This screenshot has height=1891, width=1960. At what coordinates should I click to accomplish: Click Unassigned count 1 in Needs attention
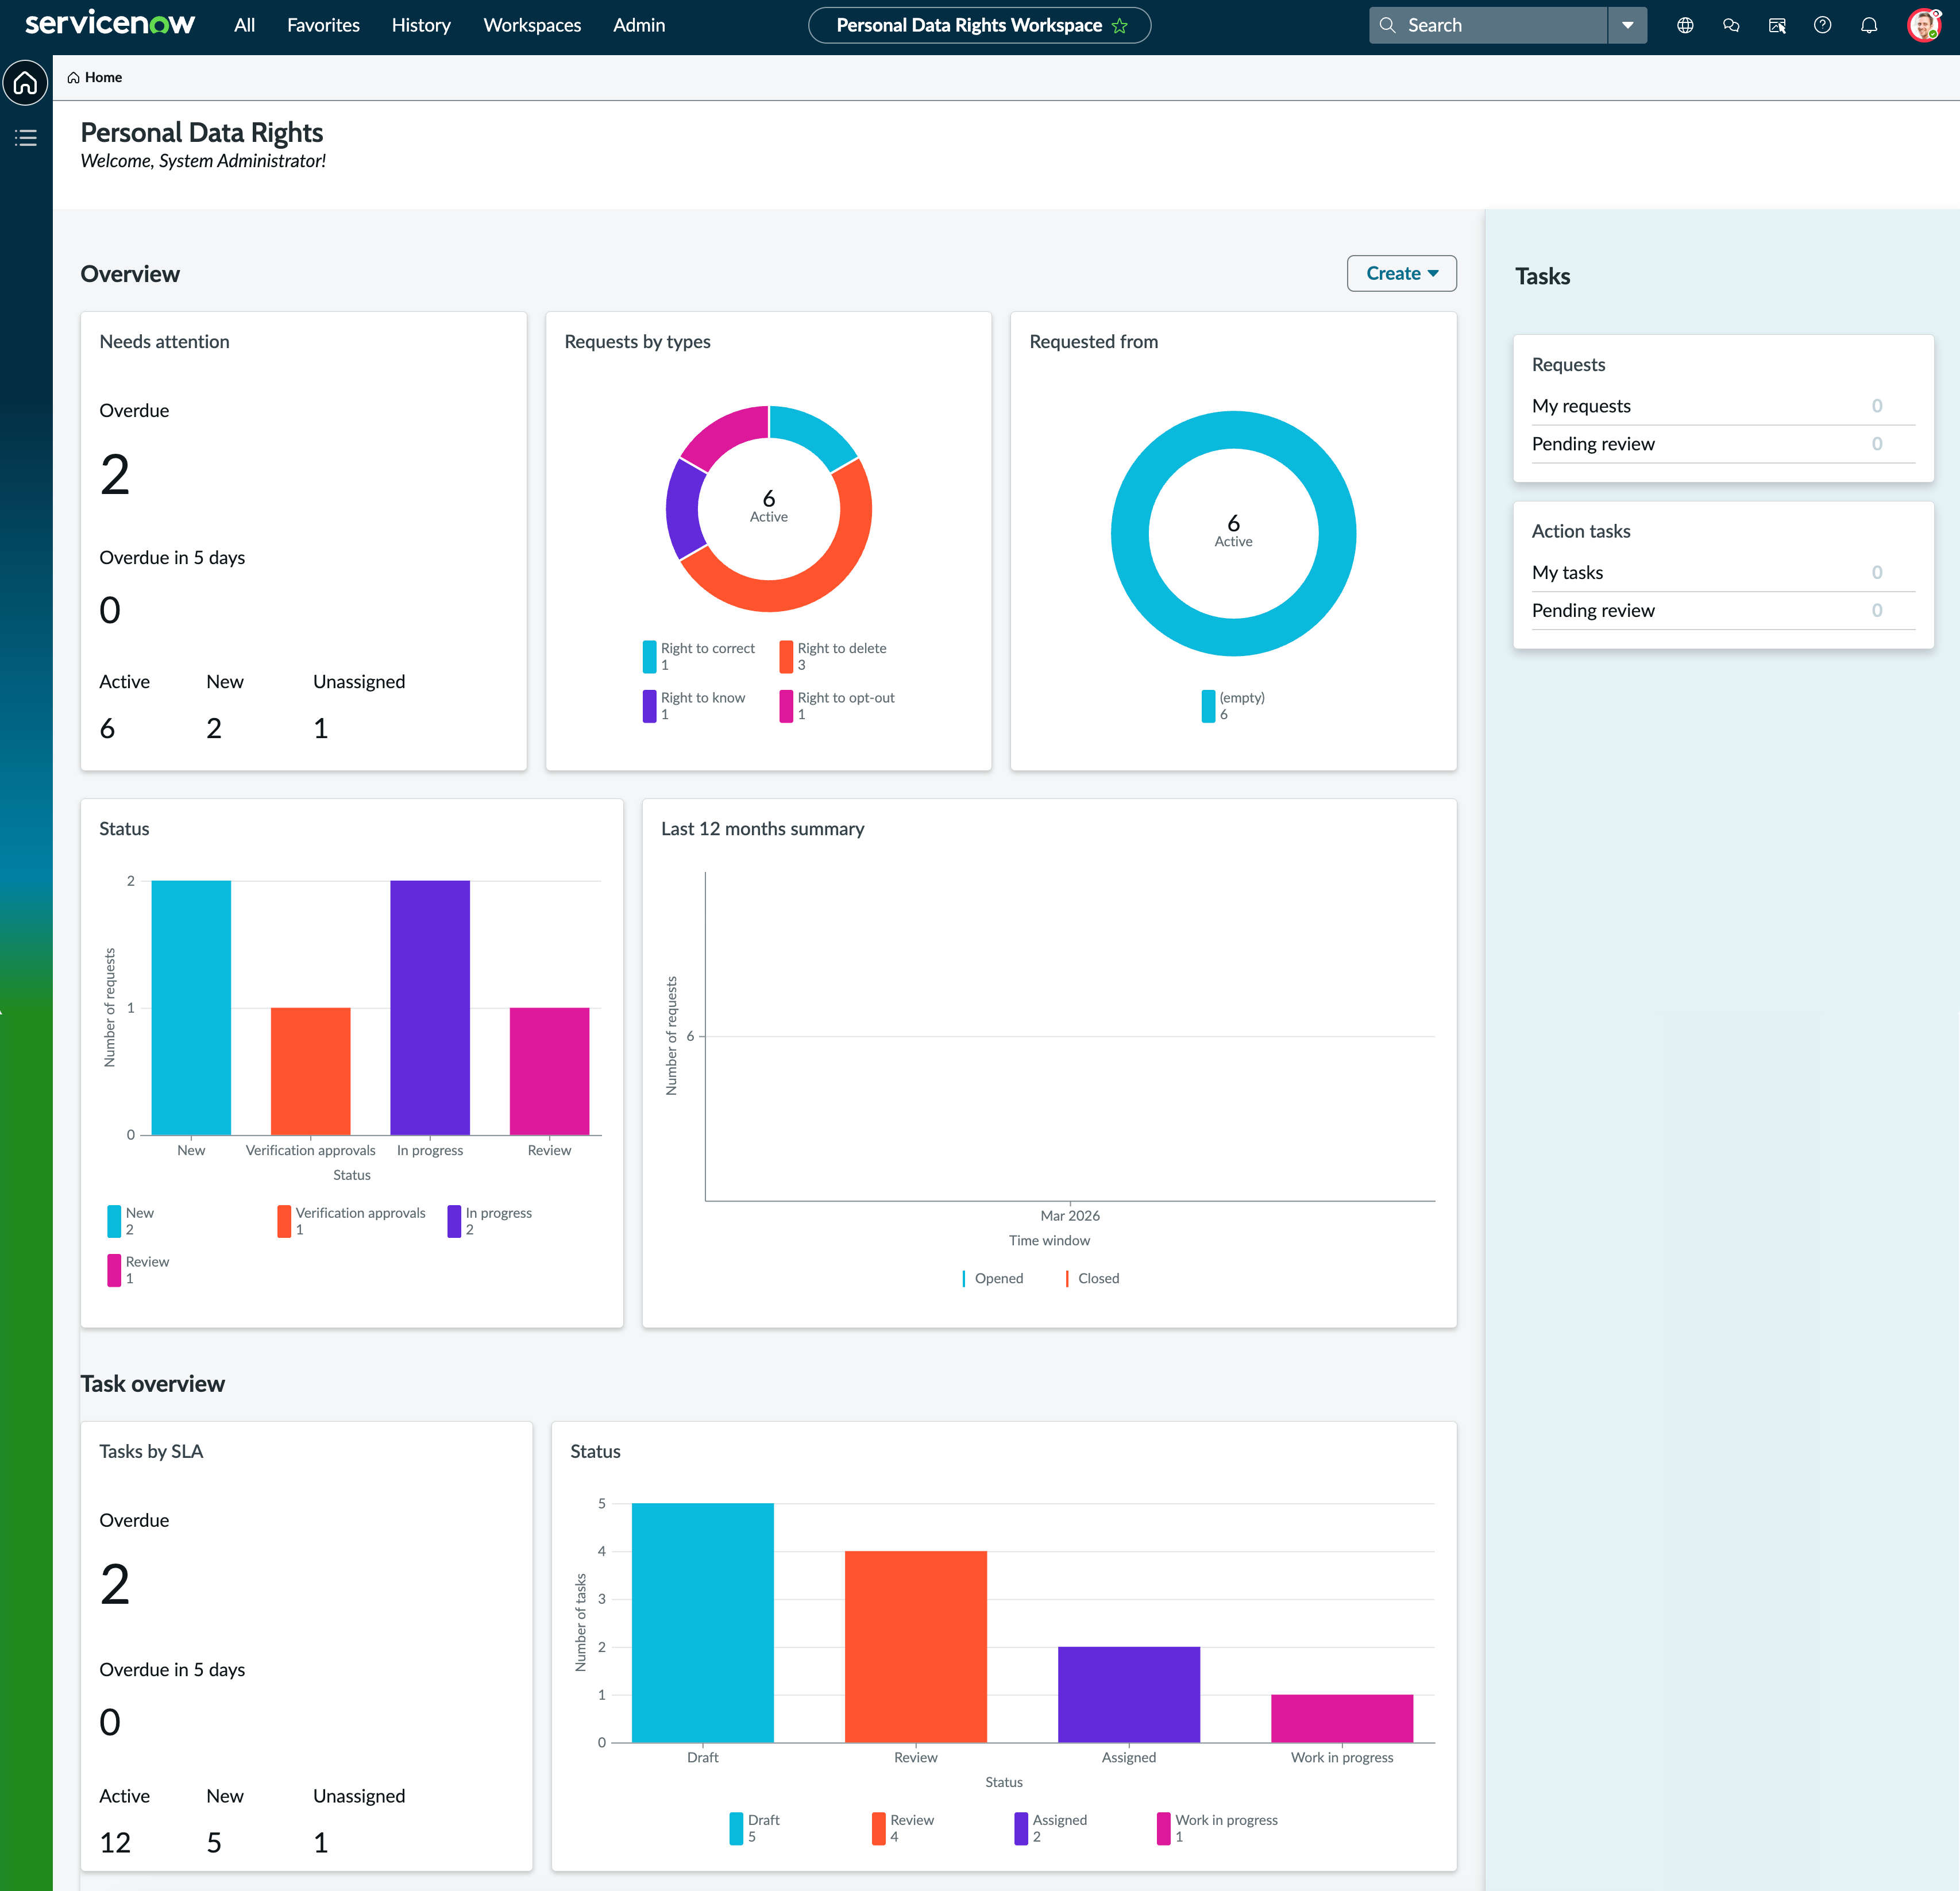point(321,729)
